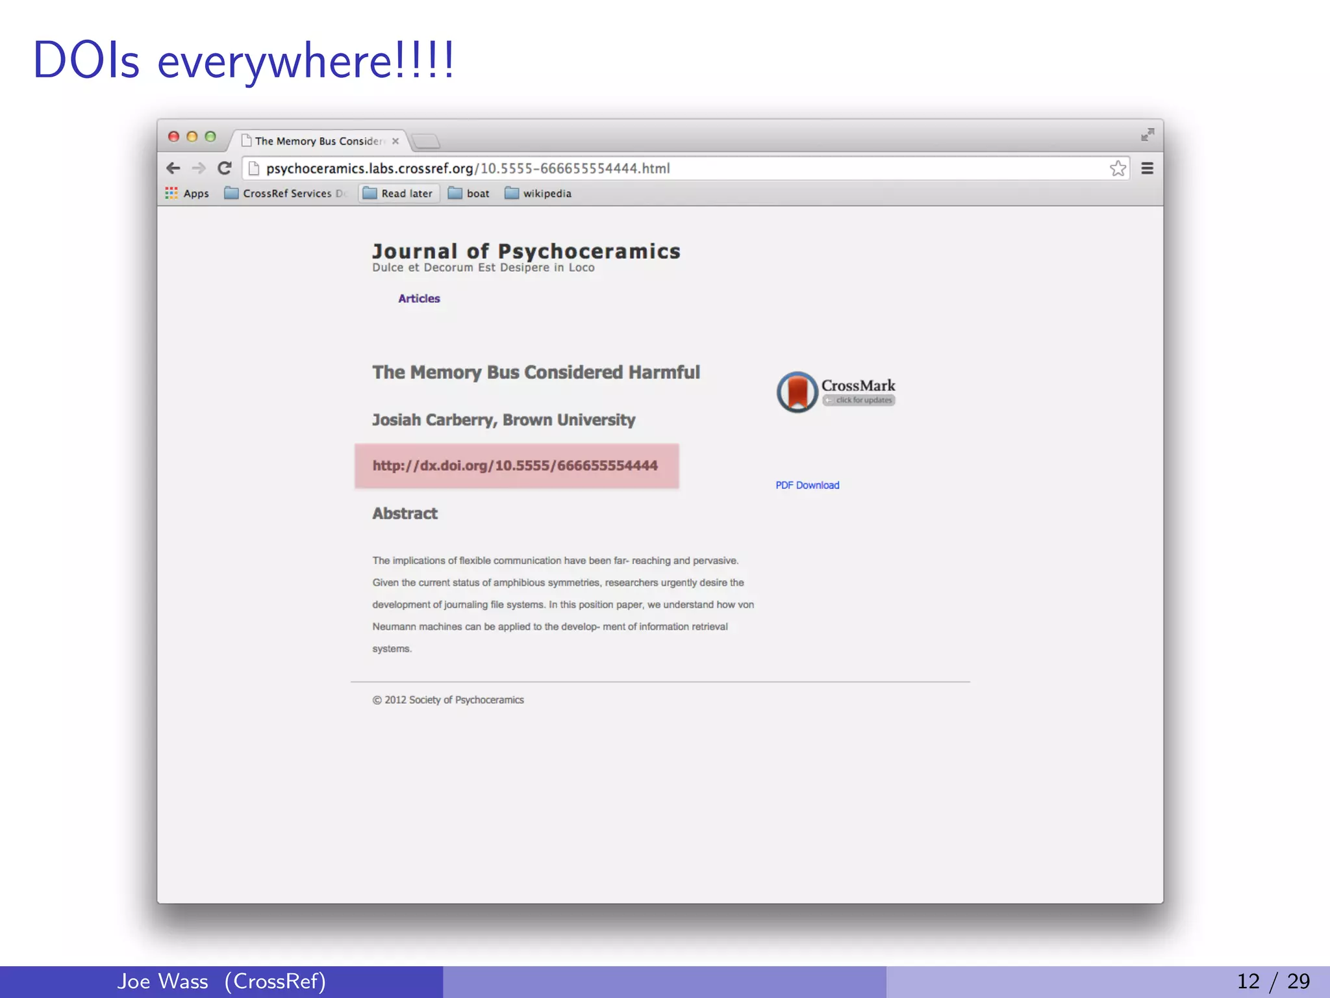Follow the highlighted dx.doi.org link
Viewport: 1330px width, 998px height.
(515, 466)
